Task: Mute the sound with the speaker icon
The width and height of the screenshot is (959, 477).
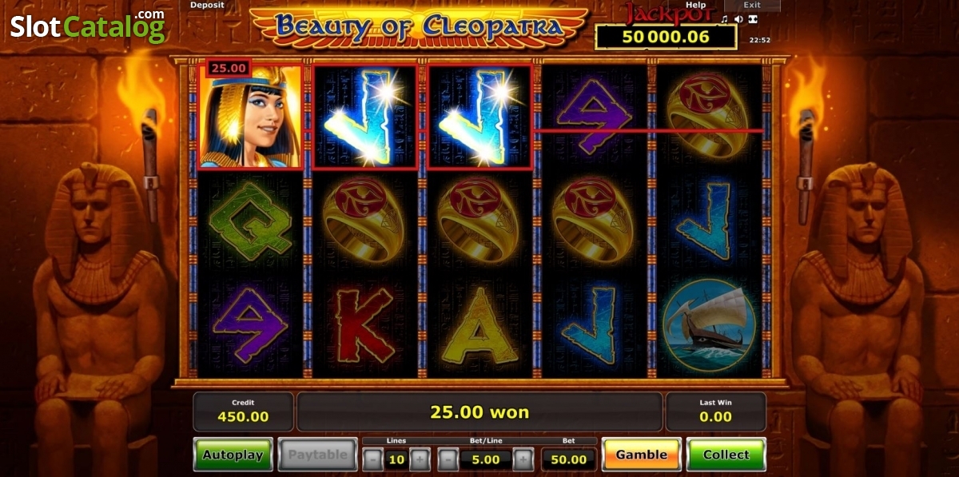Action: click(x=739, y=18)
